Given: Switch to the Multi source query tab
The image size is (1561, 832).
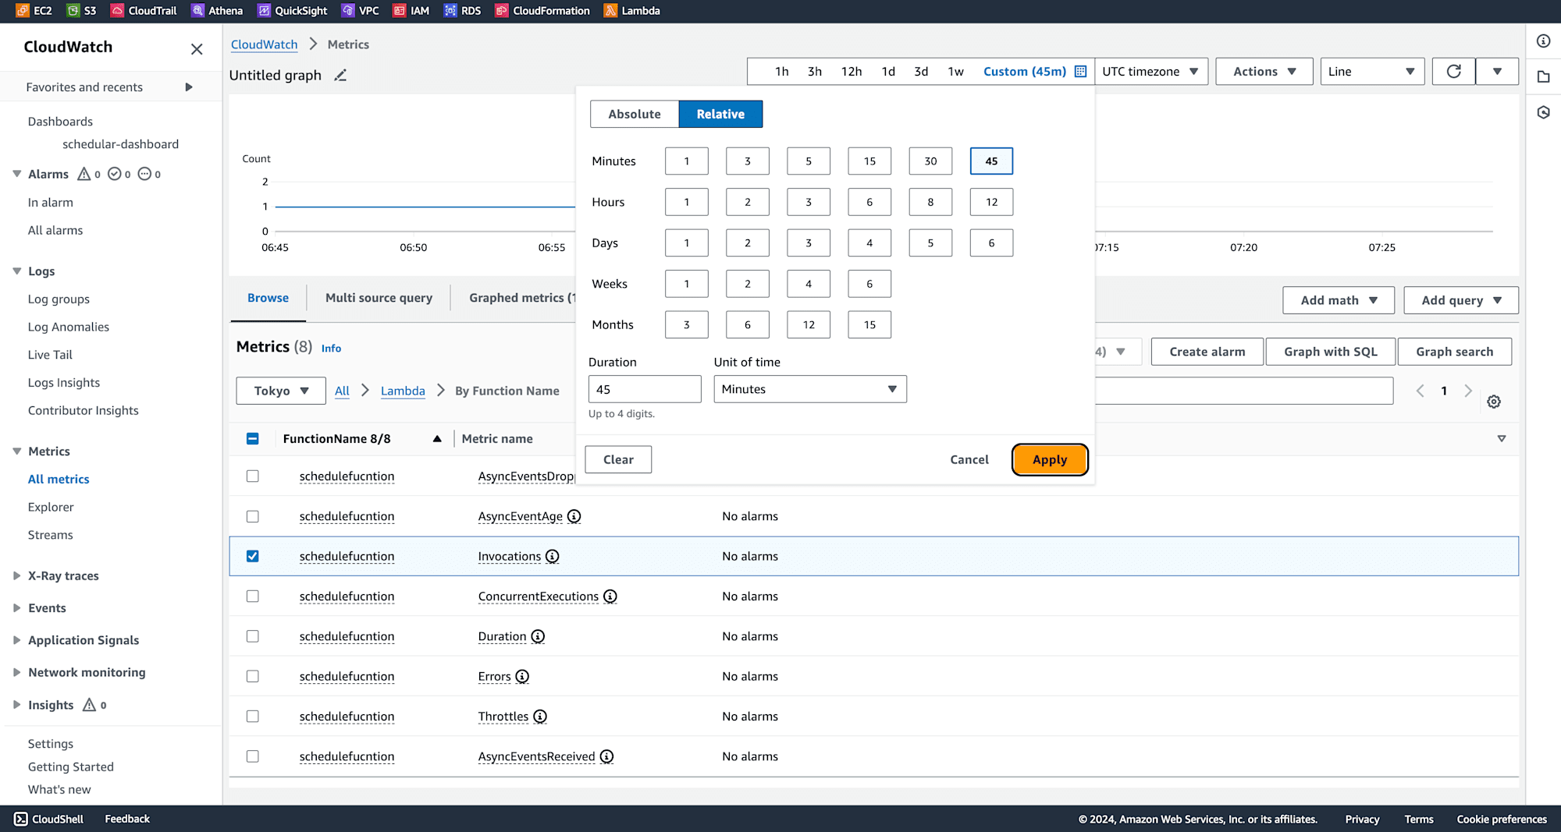Looking at the screenshot, I should pos(379,298).
